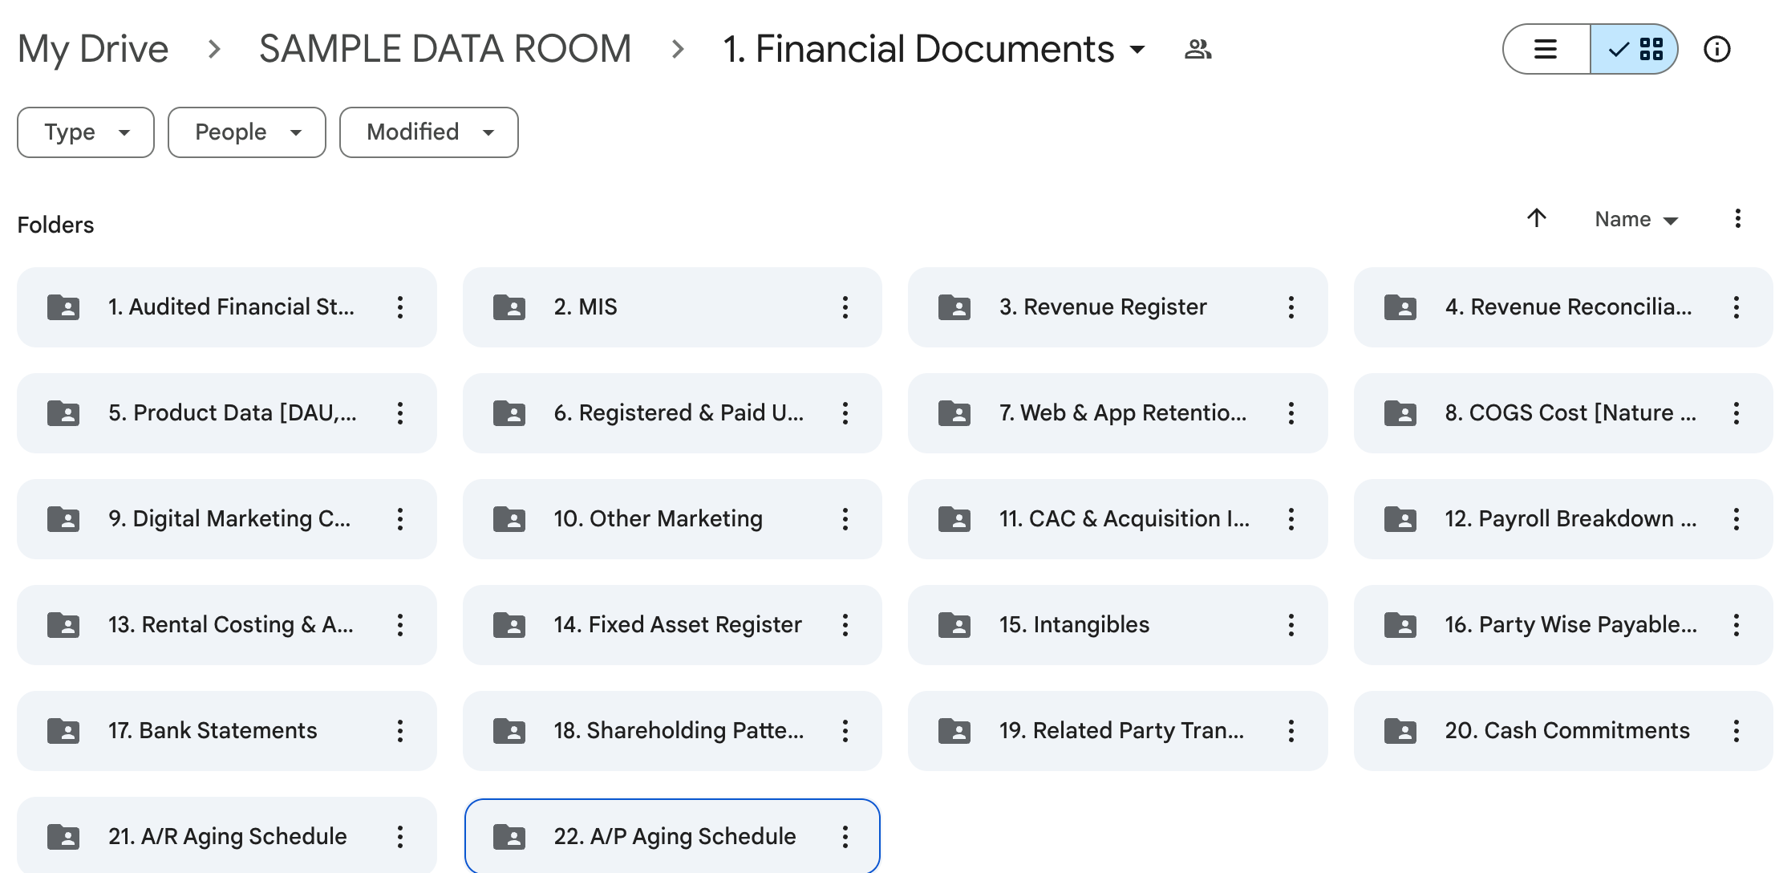
Task: Click the shared folder people icon
Action: click(1198, 50)
